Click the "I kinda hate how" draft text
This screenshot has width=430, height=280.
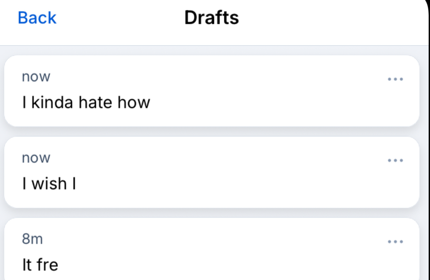(86, 102)
